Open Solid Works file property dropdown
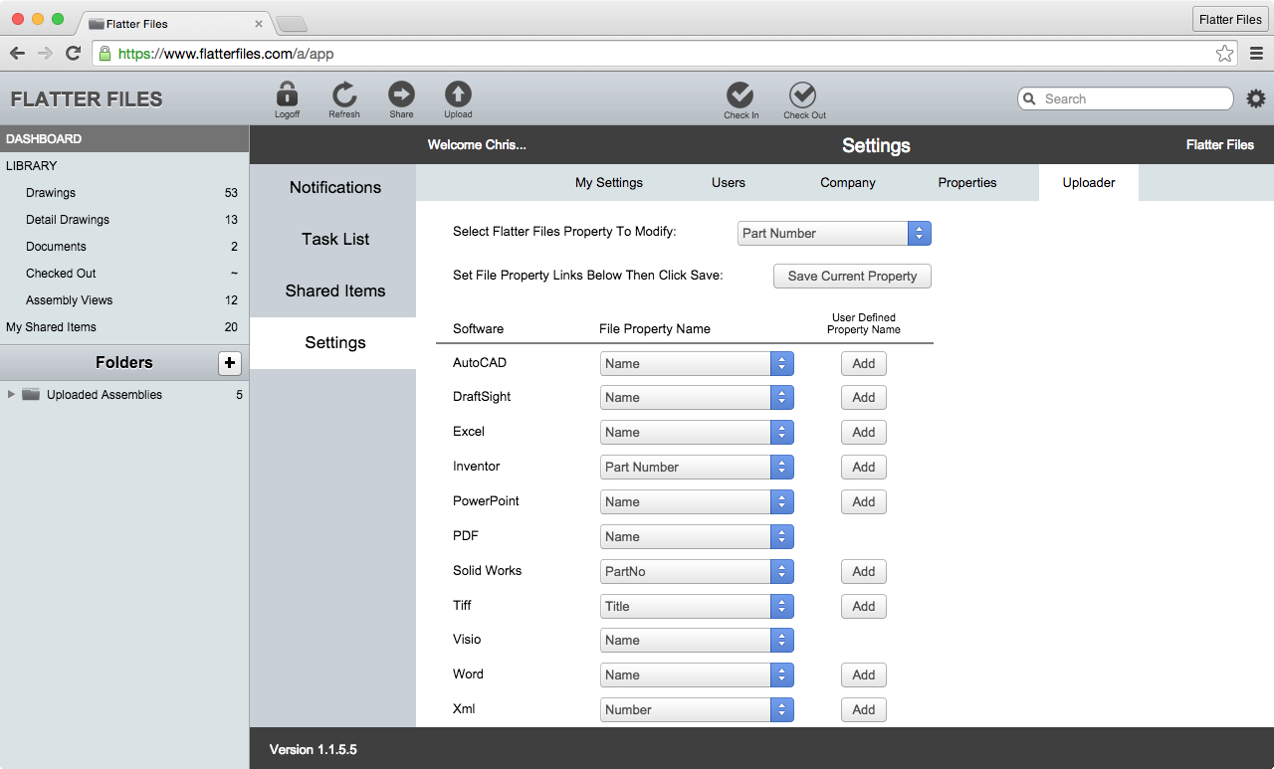1274x769 pixels. pyautogui.click(x=697, y=572)
